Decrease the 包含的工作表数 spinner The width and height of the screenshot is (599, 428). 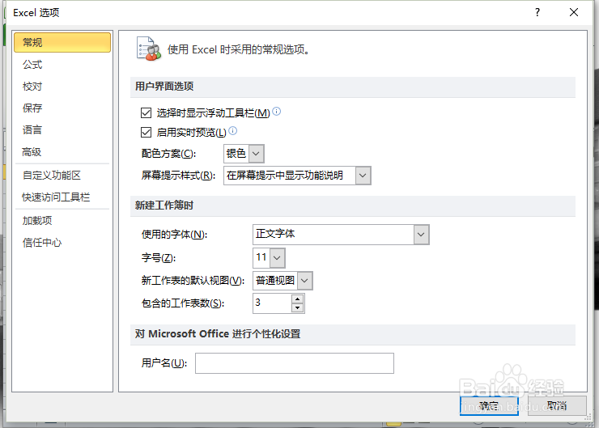[297, 307]
